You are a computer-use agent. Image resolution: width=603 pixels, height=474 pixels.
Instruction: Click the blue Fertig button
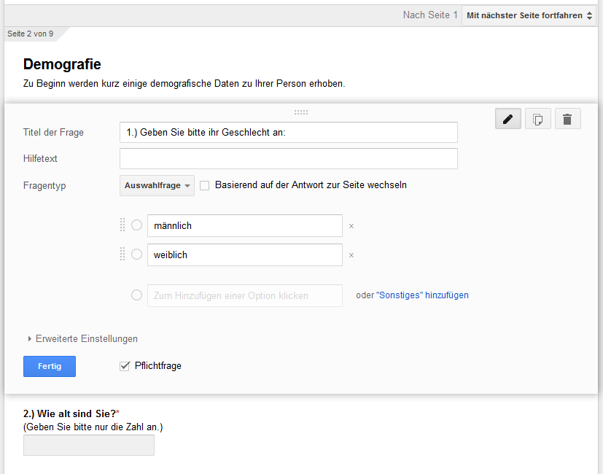[x=50, y=366]
